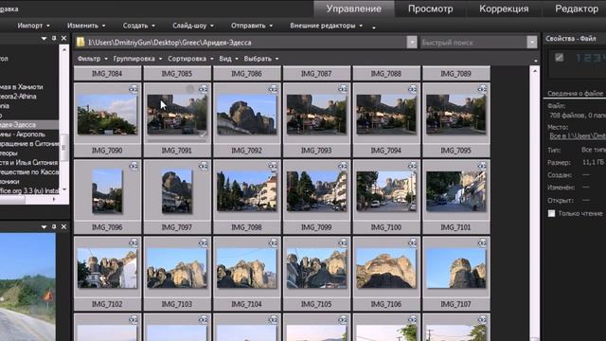The height and width of the screenshot is (341, 606).
Task: Open the Просмотр mode tab
Action: tap(430, 9)
